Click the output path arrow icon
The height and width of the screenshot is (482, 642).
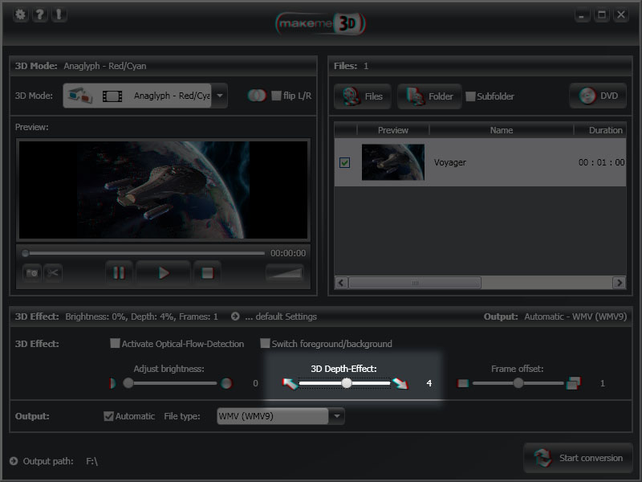(x=14, y=461)
